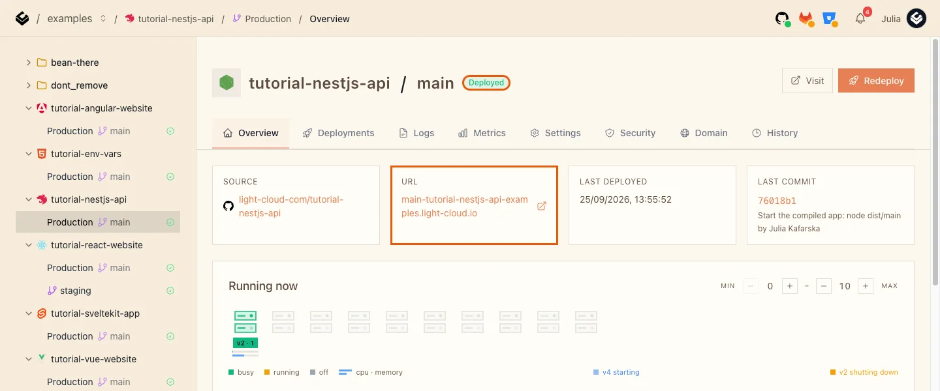The width and height of the screenshot is (940, 391).
Task: Click the bean-there folder icon
Action: click(42, 63)
